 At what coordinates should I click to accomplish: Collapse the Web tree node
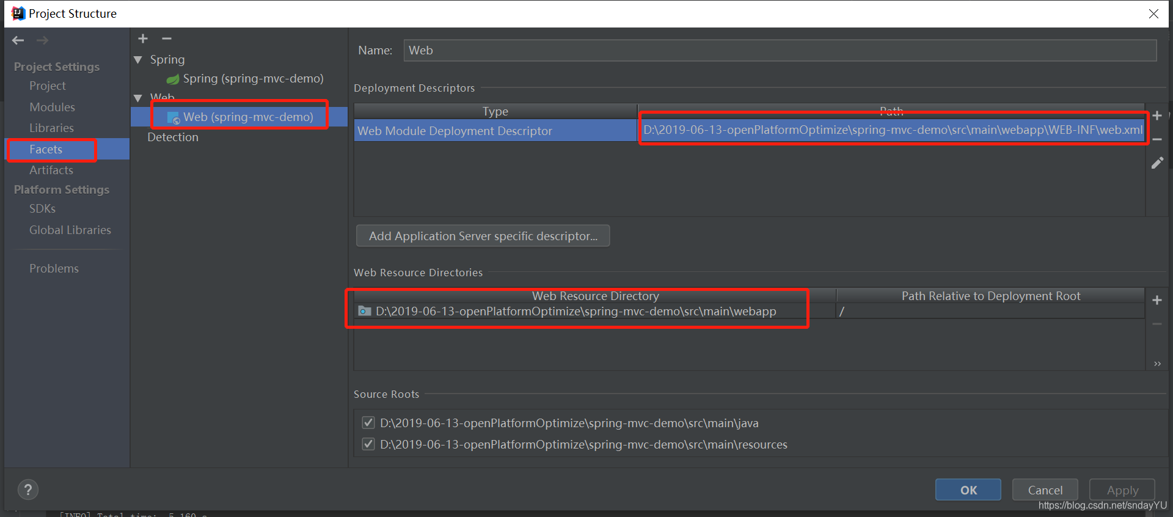click(138, 98)
